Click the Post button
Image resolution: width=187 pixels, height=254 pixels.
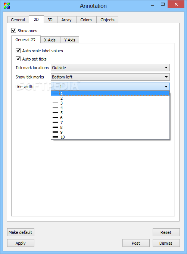tap(136, 243)
